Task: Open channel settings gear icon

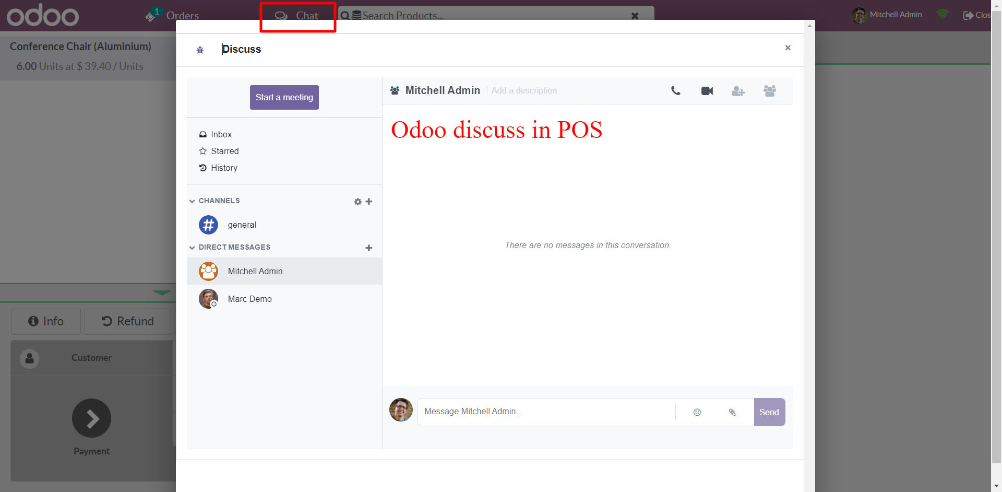Action: click(357, 202)
